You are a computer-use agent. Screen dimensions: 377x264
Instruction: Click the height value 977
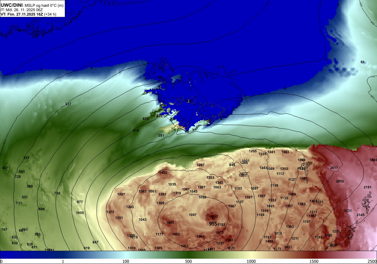coord(80,202)
